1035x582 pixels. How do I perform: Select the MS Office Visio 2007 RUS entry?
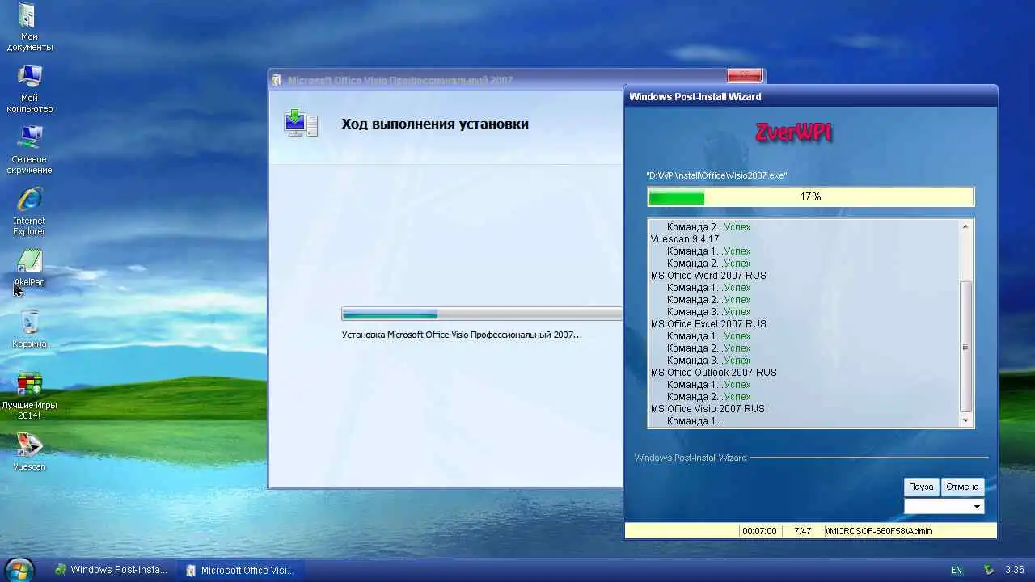click(x=708, y=409)
